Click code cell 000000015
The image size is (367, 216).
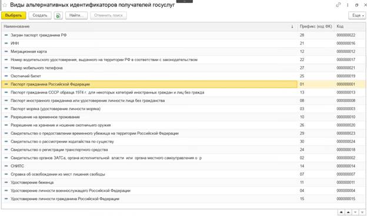coord(346,199)
